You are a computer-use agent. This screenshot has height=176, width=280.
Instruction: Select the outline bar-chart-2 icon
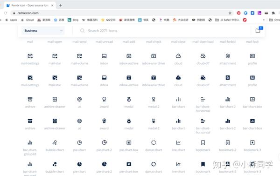pyautogui.click(x=228, y=99)
